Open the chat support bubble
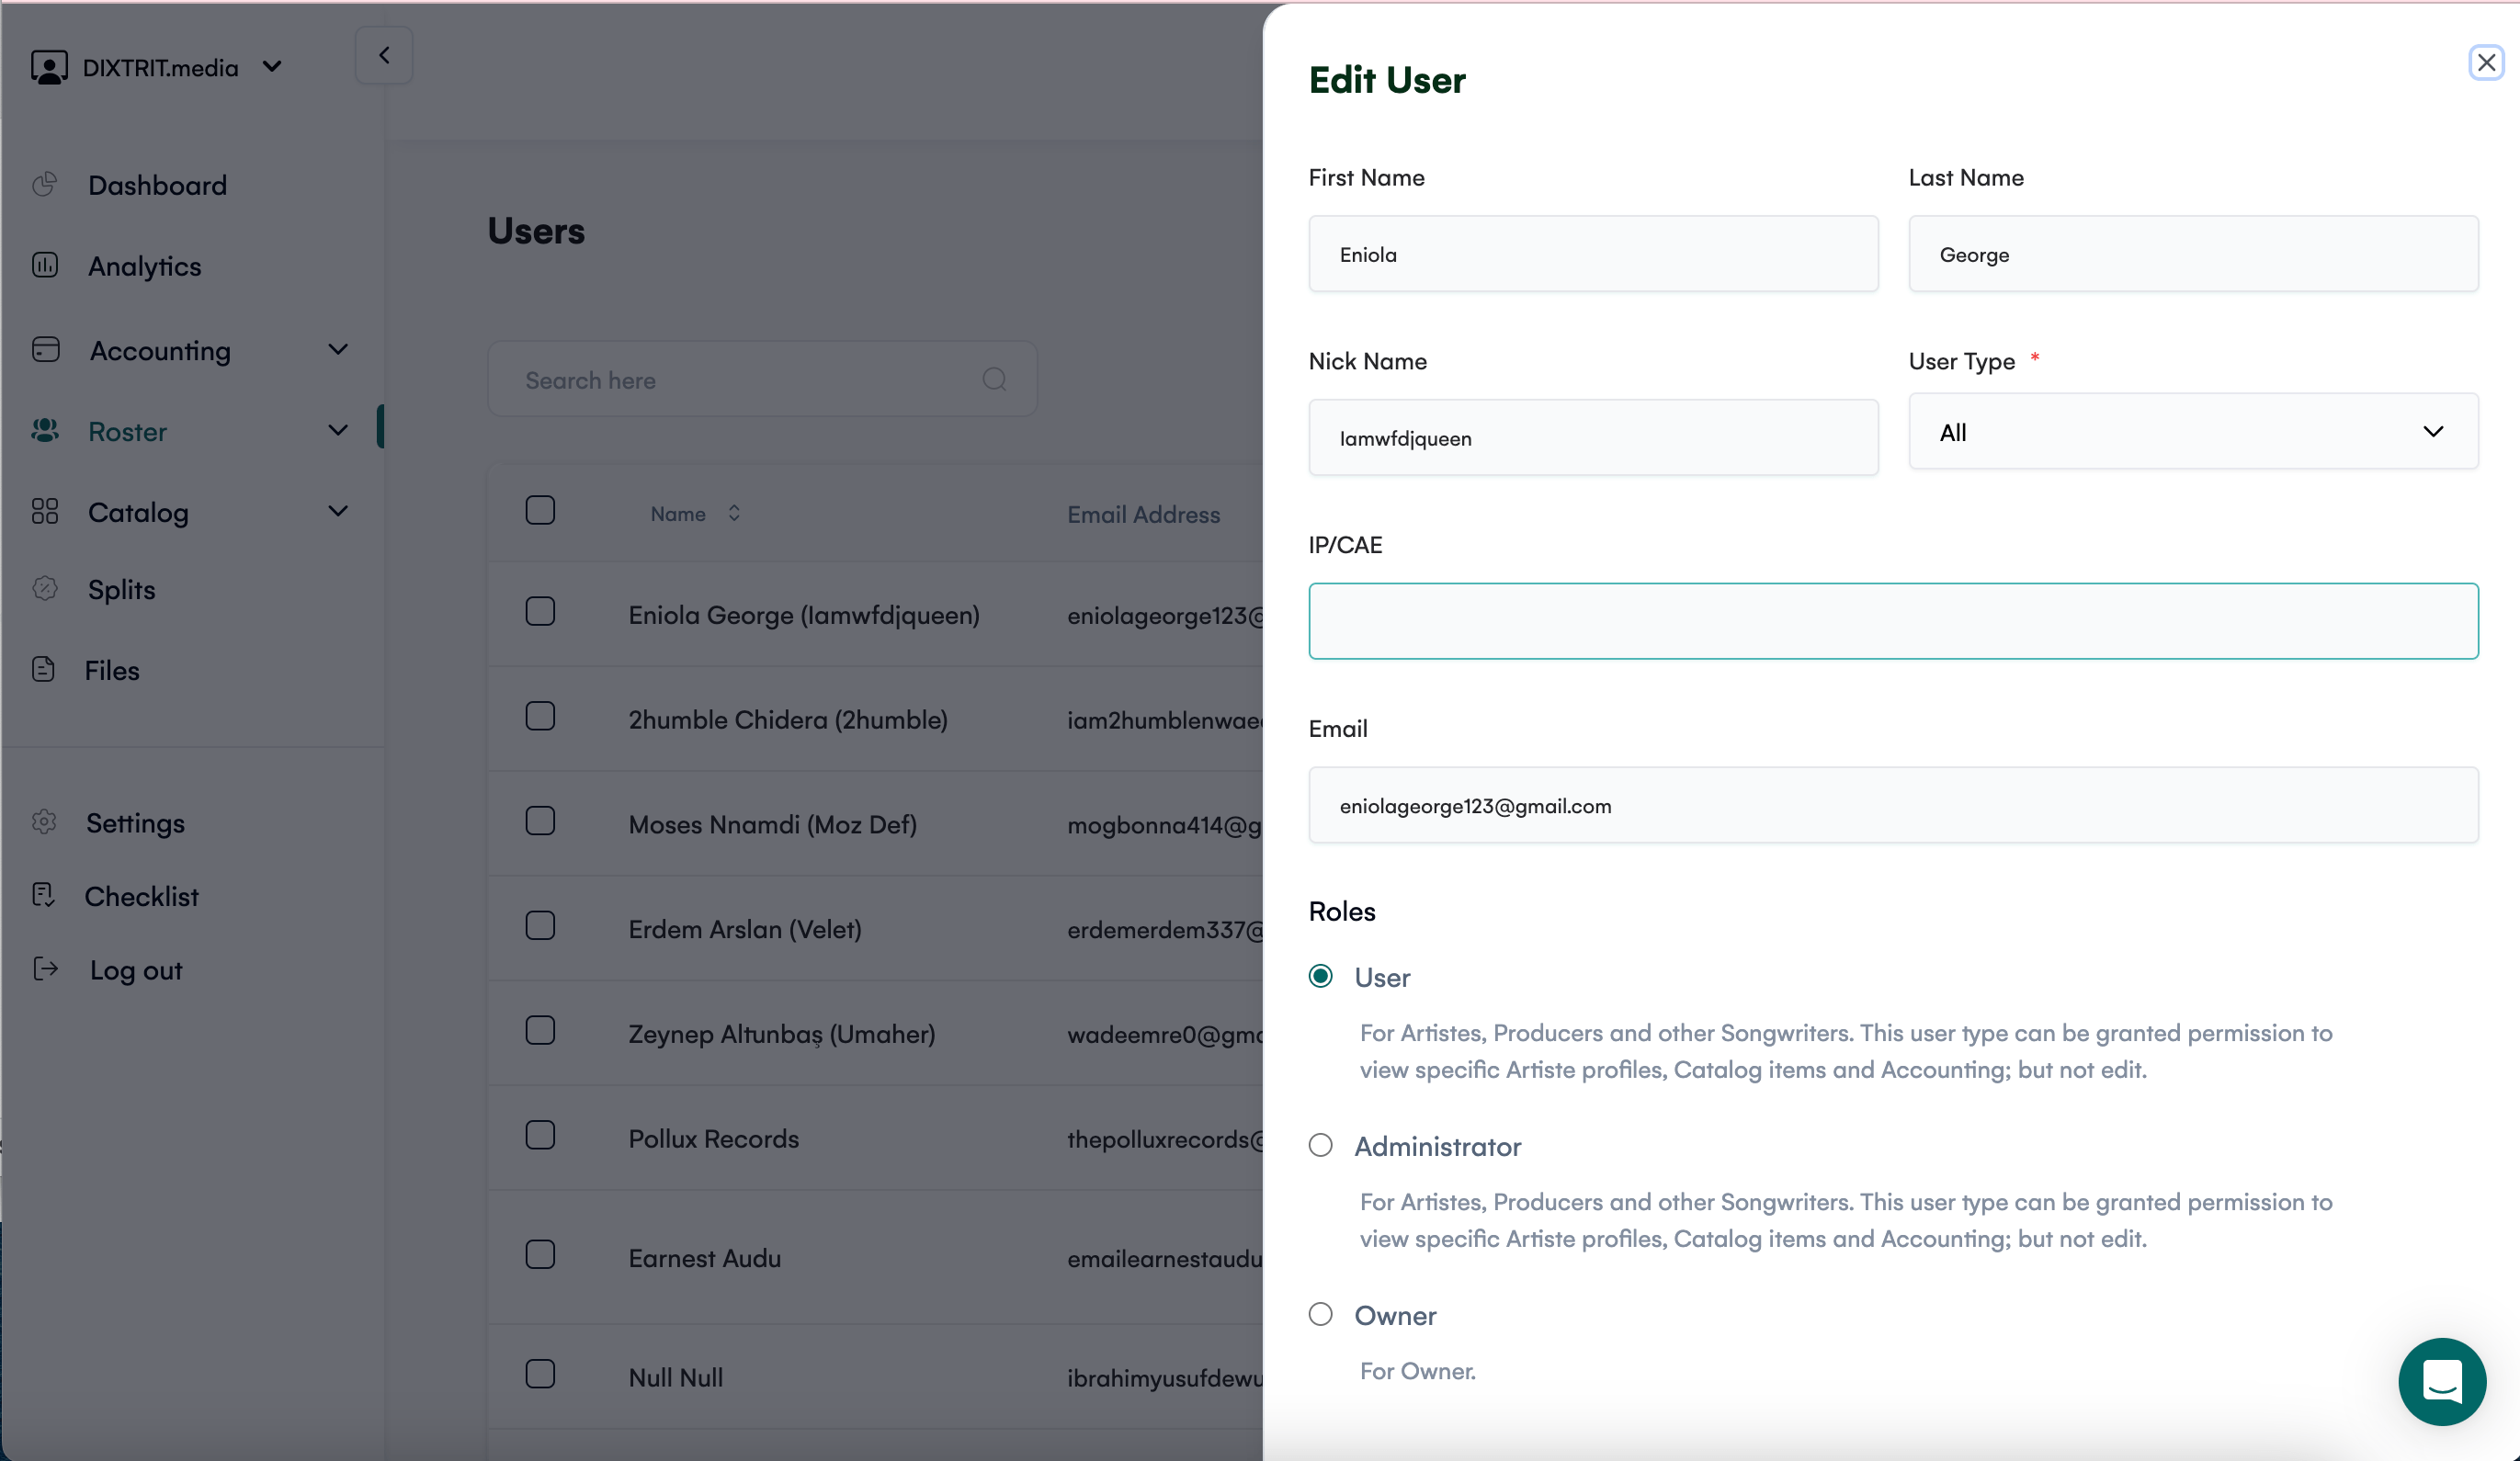 2441,1382
